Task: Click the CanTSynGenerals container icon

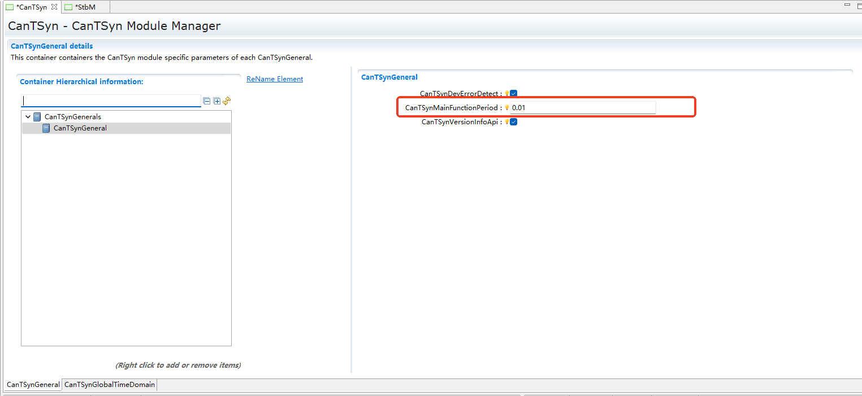Action: [x=37, y=117]
